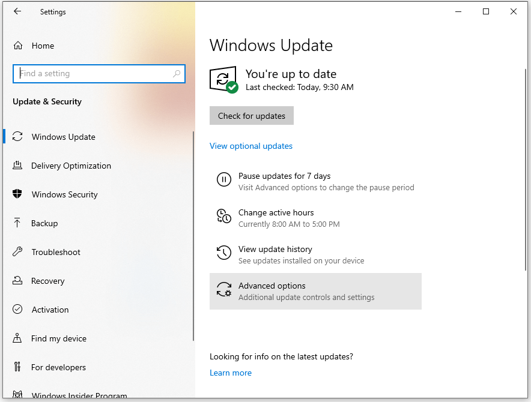This screenshot has height=402, width=531.
Task: Click 'Visit Advanced options to change the pause period' text
Action: click(x=326, y=187)
